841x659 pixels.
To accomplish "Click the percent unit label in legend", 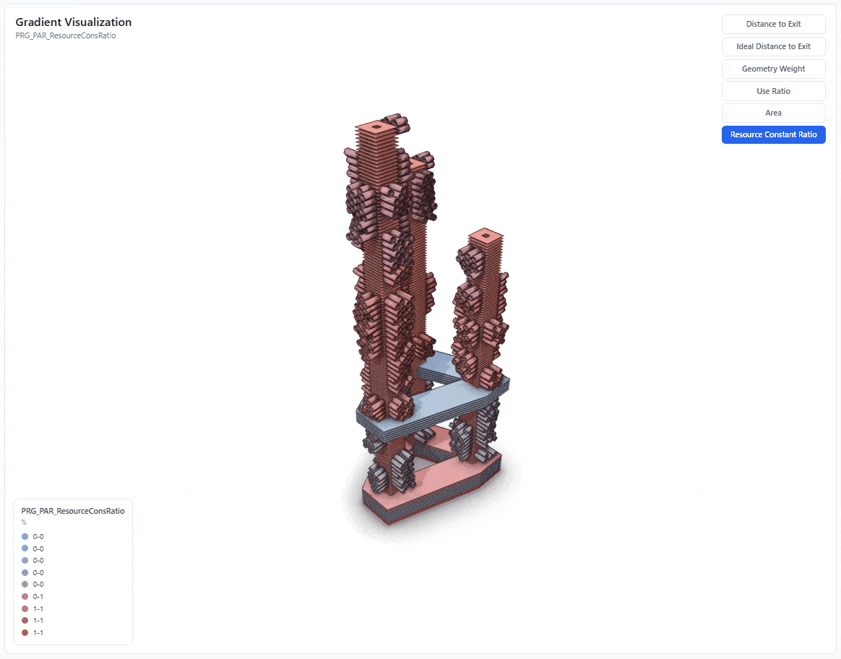I will [24, 522].
